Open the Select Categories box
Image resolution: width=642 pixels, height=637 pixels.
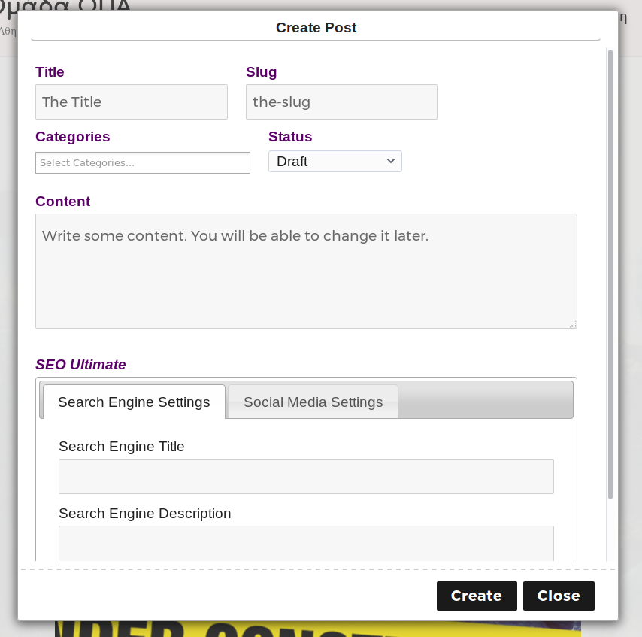pos(143,162)
